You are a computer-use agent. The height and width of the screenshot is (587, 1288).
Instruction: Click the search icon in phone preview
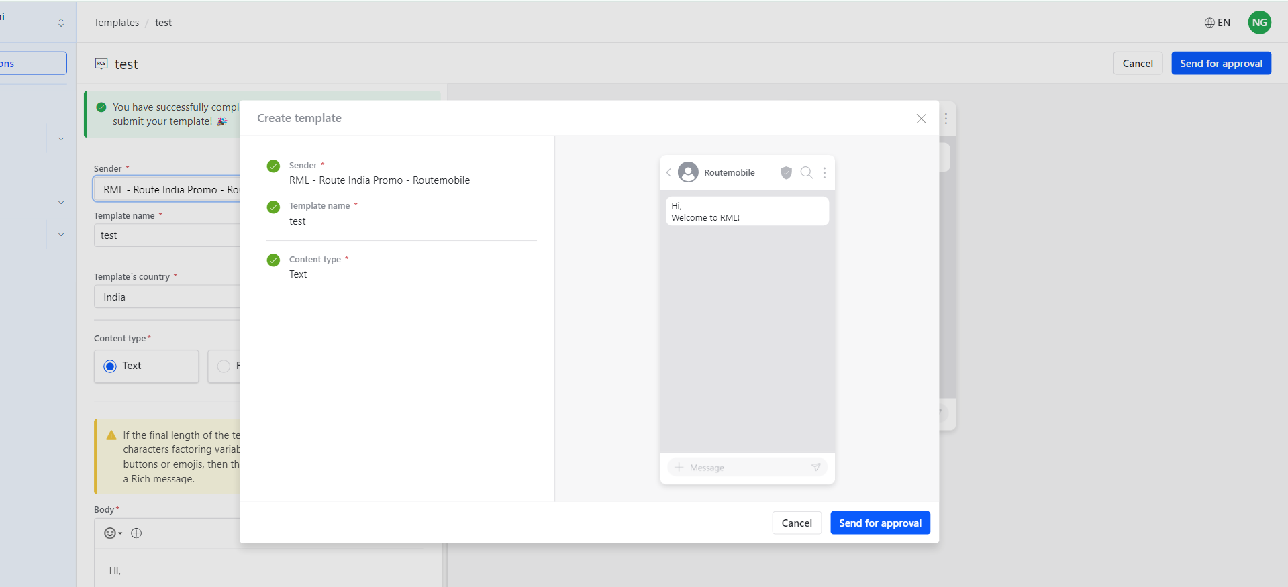[806, 172]
